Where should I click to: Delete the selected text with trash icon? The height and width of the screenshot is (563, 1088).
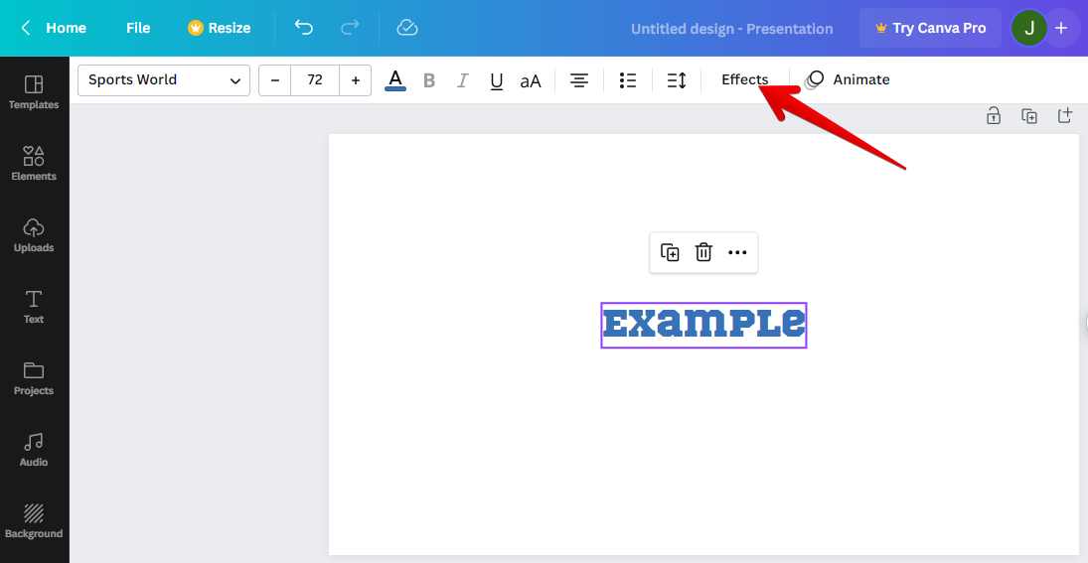click(703, 252)
